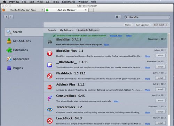Click the Apple menu icon
This screenshot has width=174, height=126.
pos(5,2)
